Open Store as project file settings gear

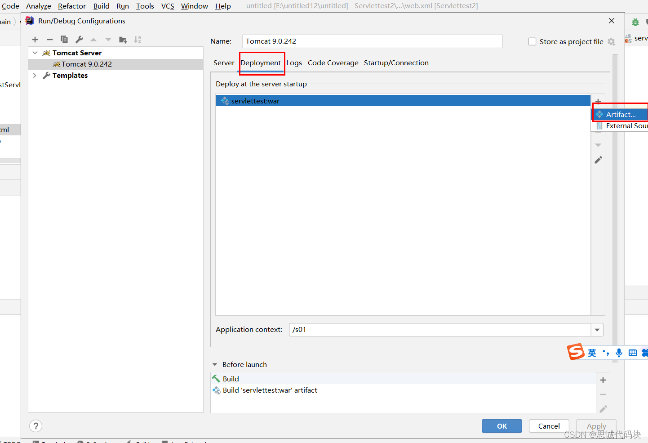click(611, 41)
